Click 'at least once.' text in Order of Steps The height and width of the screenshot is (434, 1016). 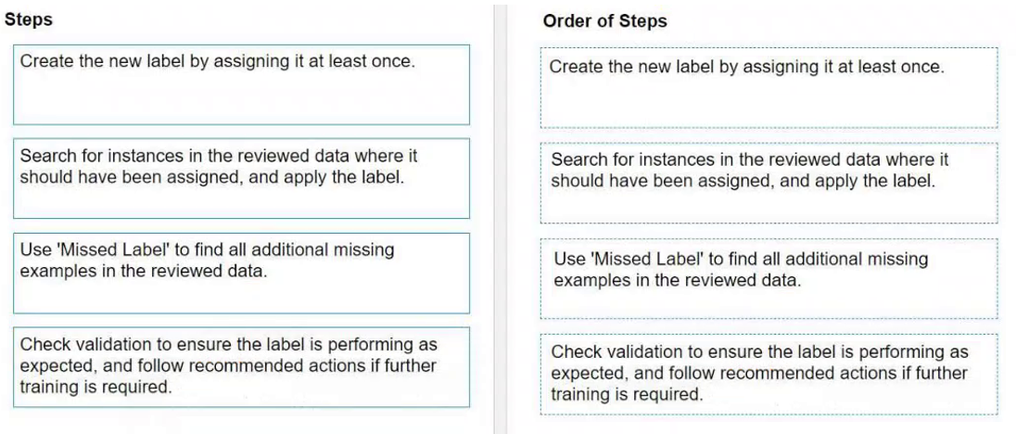(x=898, y=68)
